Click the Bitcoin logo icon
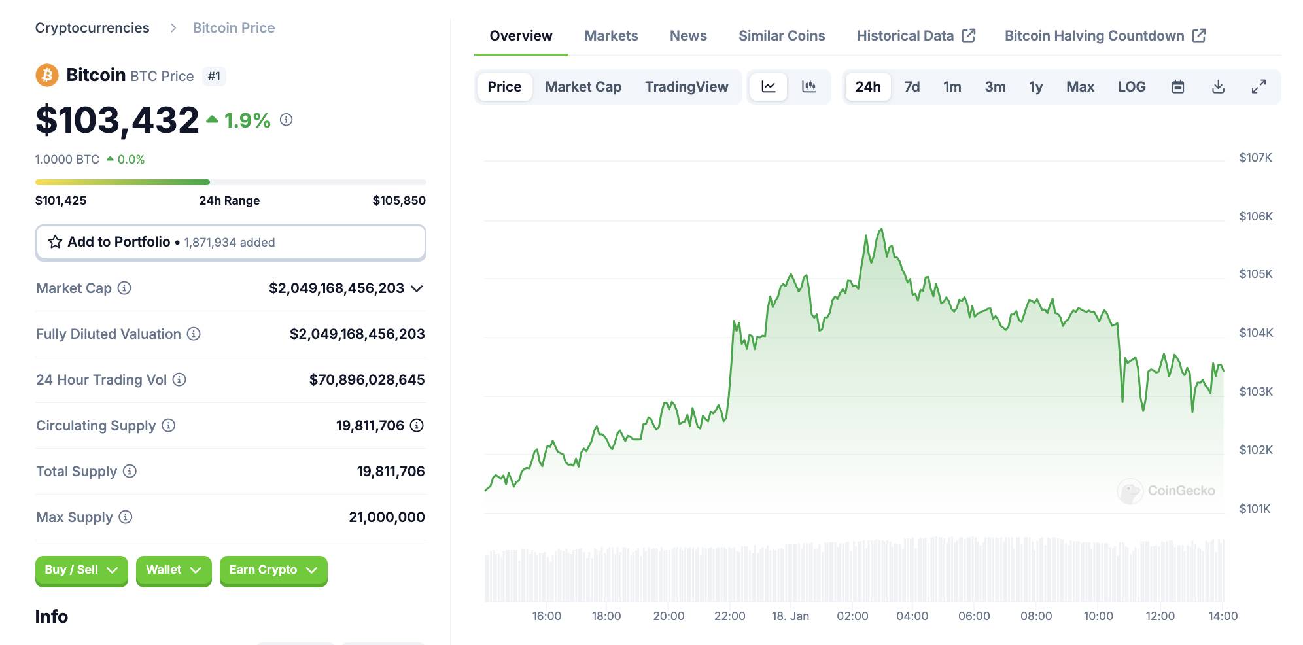Screen dimensions: 1303x645 pos(47,75)
